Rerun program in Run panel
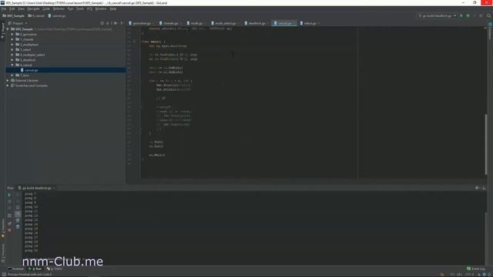The height and width of the screenshot is (277, 493). 9,195
